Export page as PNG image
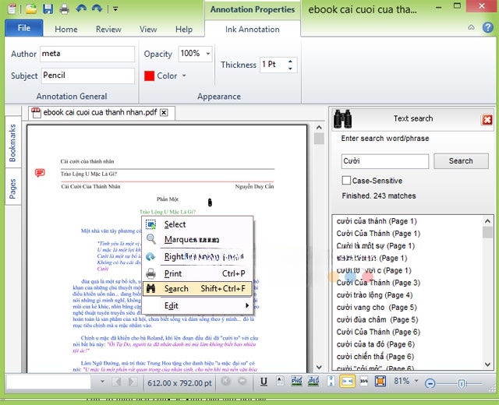499x405 pixels. pos(296,381)
